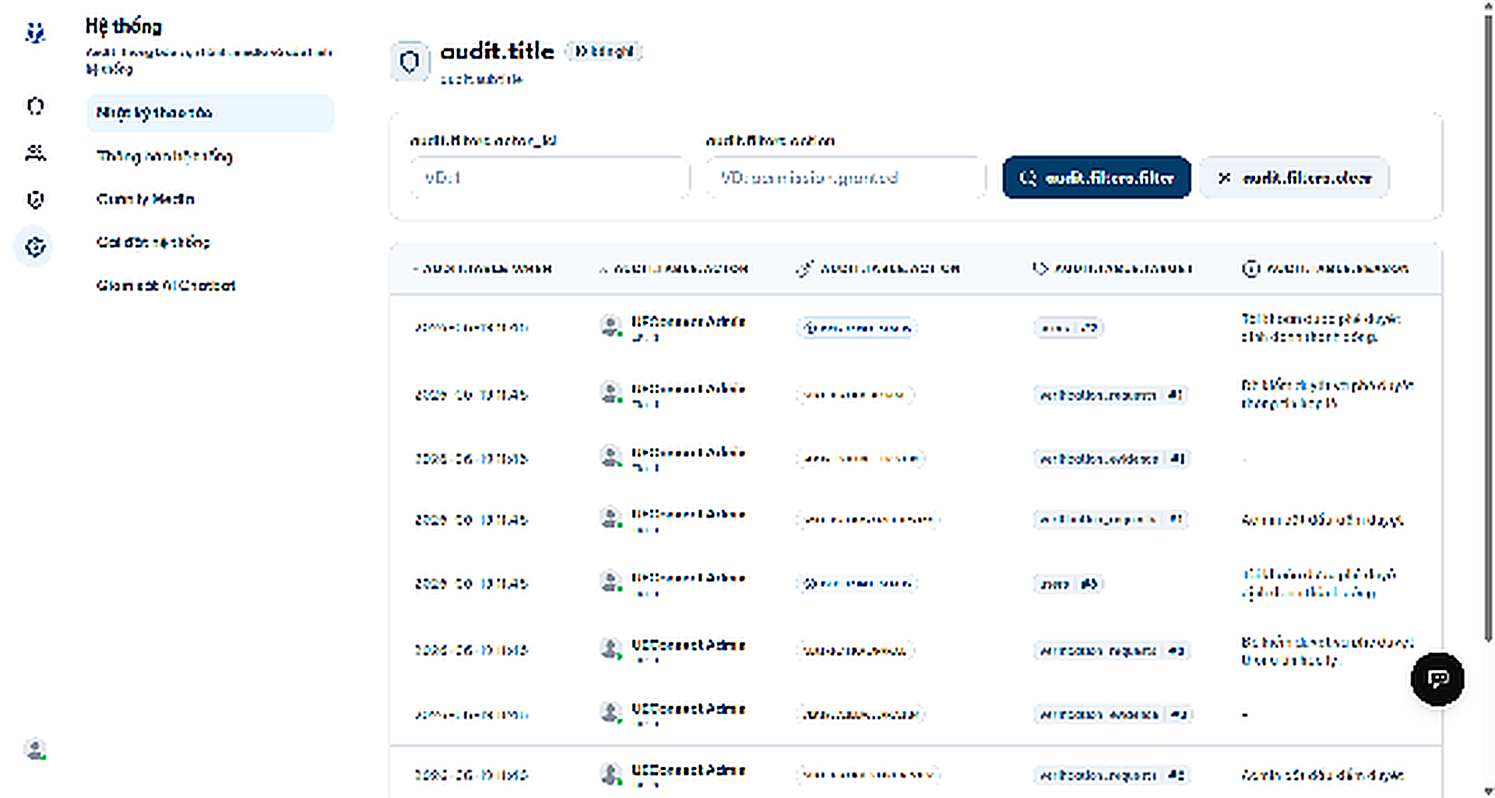Click the reason column header info icon
The image size is (1495, 798).
pos(1250,269)
